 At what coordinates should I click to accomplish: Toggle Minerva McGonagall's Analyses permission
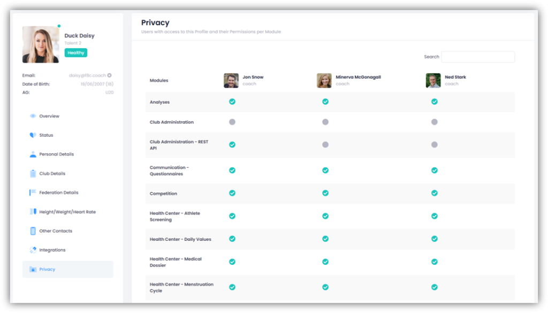[x=325, y=101]
